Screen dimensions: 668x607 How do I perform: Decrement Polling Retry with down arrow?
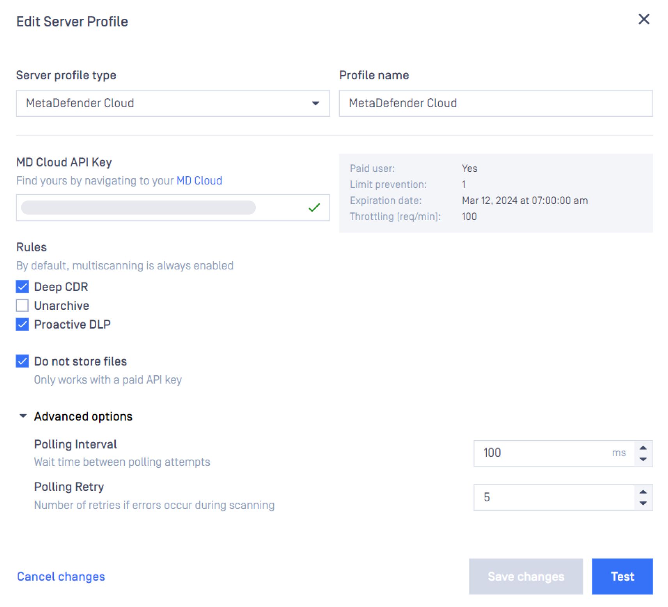643,503
